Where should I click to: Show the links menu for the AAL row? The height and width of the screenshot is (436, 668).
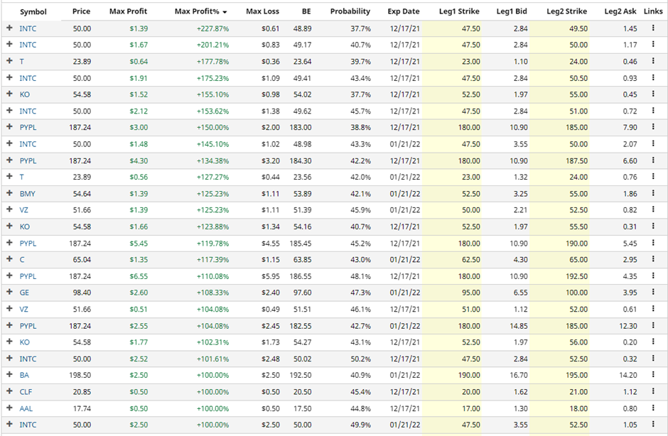(652, 408)
